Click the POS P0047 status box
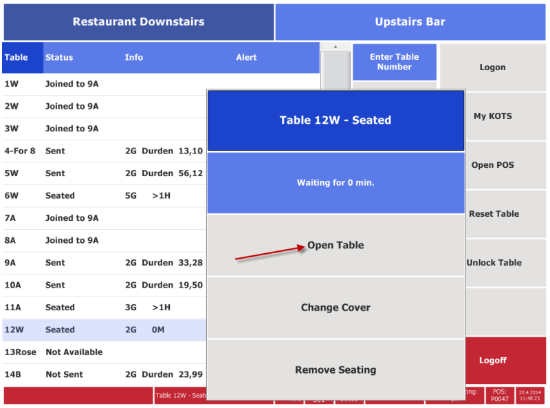This screenshot has height=408, width=550. pyautogui.click(x=500, y=396)
